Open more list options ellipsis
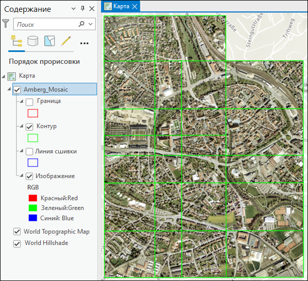Screen dimensions: 308x281 (x=84, y=43)
